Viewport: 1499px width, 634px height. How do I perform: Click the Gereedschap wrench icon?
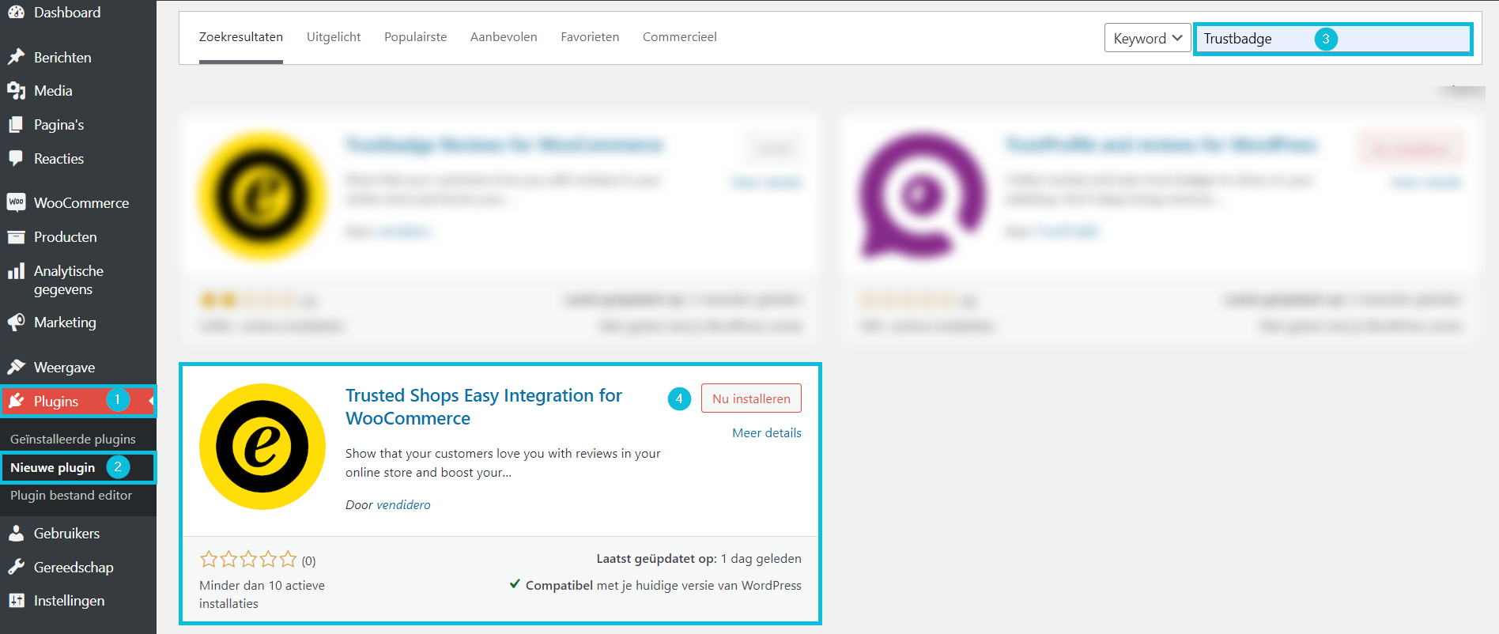point(16,568)
